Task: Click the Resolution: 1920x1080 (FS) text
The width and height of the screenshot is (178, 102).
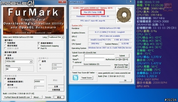Action: pos(93,16)
